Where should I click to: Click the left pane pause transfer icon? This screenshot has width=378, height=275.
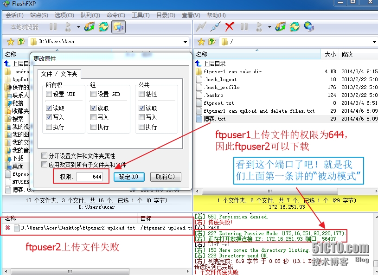pyautogui.click(x=53, y=26)
